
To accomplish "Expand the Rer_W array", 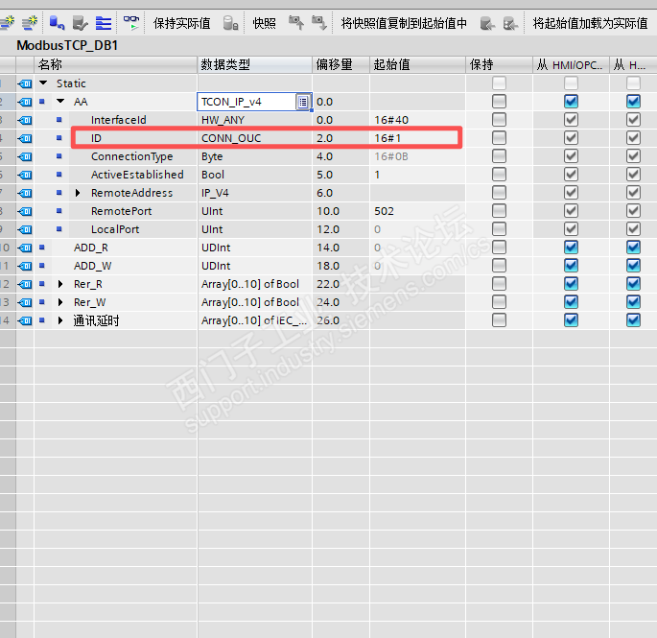I will pos(60,302).
